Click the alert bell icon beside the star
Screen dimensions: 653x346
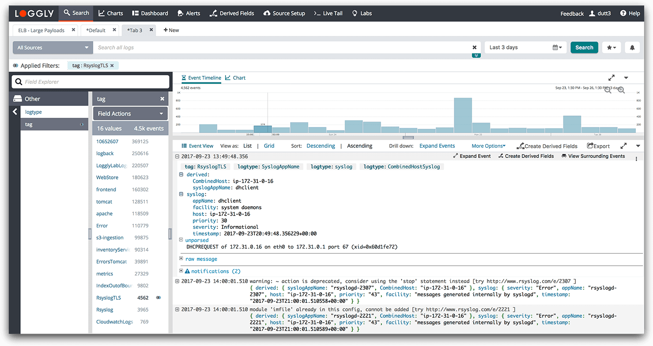[x=632, y=48]
